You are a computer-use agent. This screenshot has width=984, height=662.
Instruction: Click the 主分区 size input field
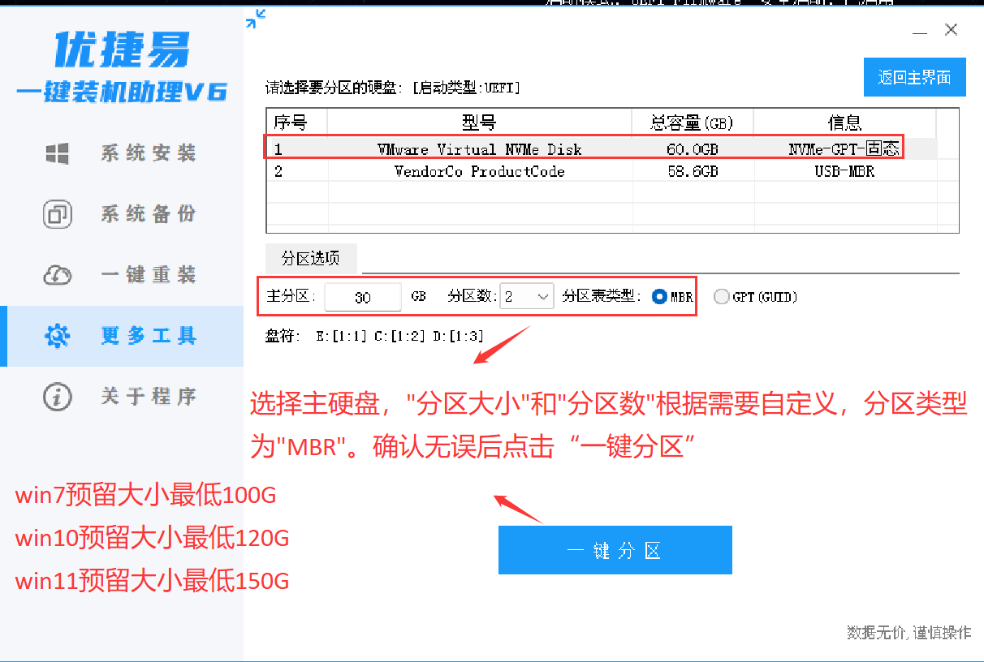[363, 297]
